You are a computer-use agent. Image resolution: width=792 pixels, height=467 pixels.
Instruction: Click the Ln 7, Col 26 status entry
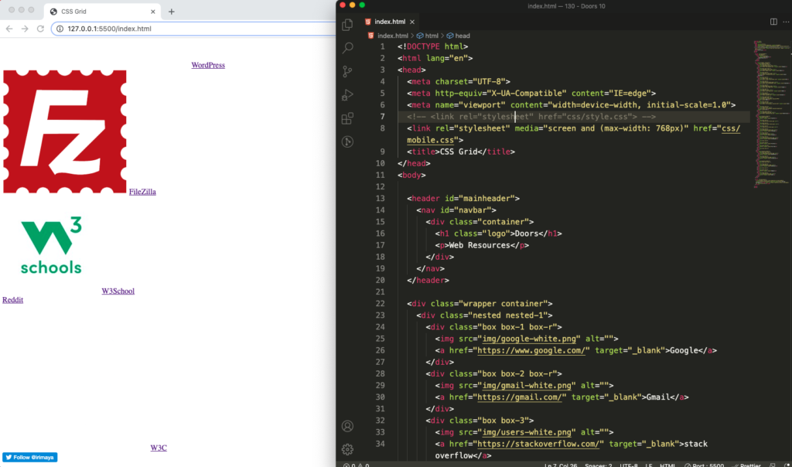coord(560,465)
